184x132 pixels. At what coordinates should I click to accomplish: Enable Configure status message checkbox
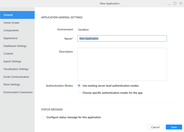click(x=43, y=117)
